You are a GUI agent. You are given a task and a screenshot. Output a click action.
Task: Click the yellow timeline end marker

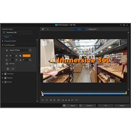click(126, 93)
